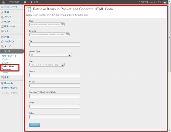This screenshot has width=171, height=132.
Task: Click the 外観 appearance icon
Action: 2,37
